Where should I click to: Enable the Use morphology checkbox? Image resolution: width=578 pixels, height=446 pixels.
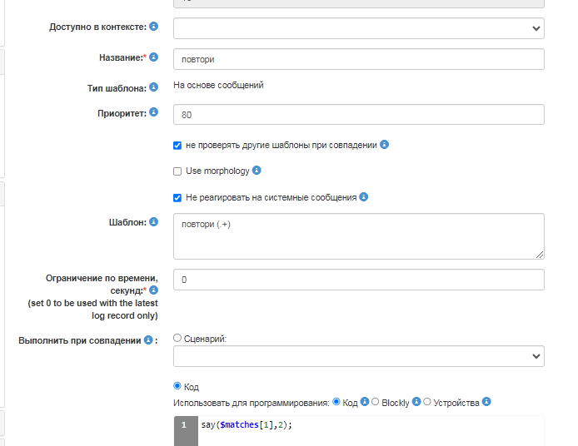click(x=177, y=171)
